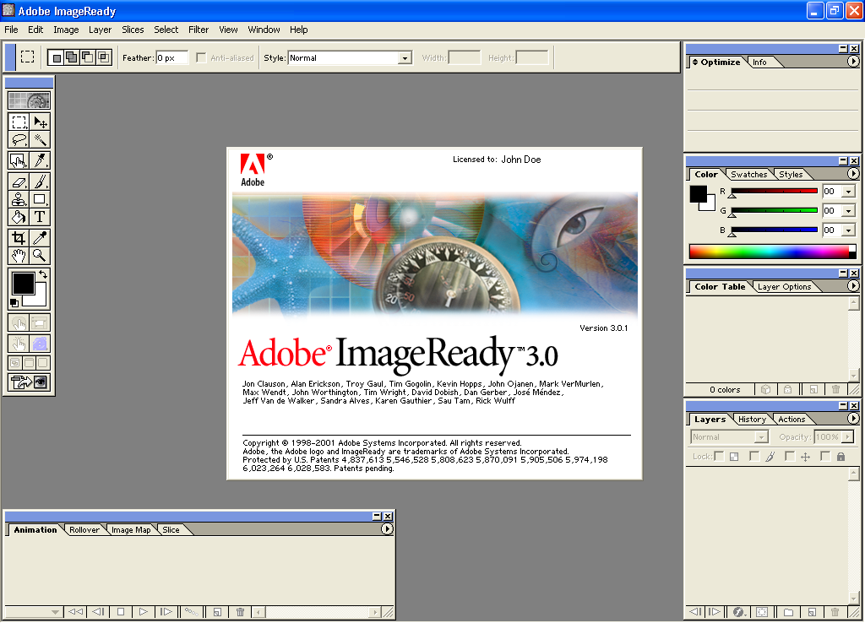Switch to the Rollover tab
Viewport: 865px width, 623px height.
pos(84,530)
